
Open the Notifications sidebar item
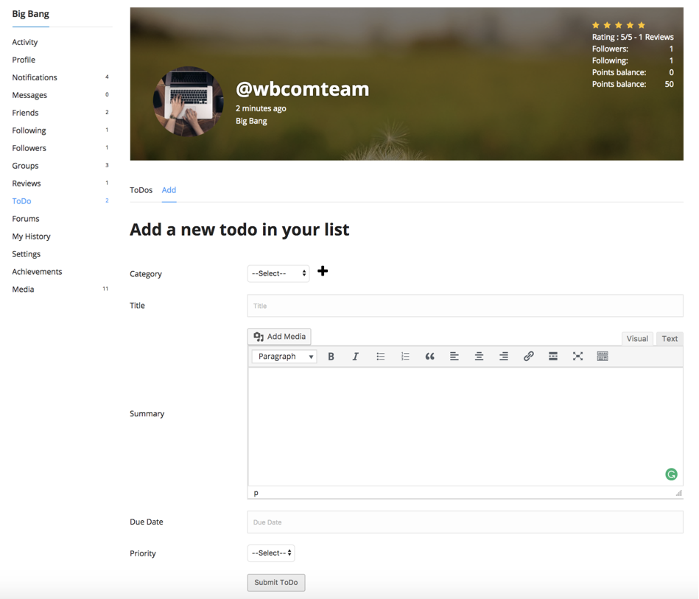34,77
